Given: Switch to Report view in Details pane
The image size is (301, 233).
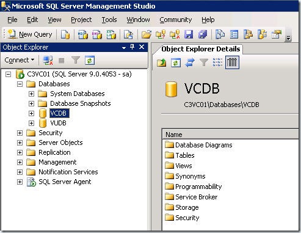Looking at the screenshot, I should 232,62.
